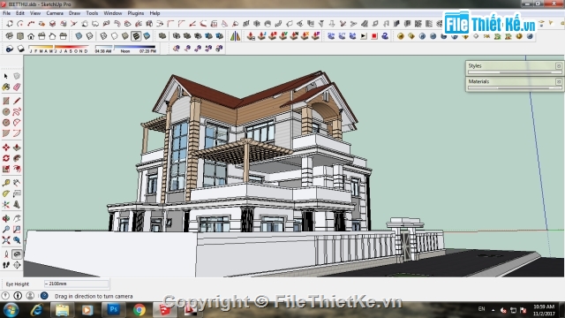Choose the pink Eraser tool

pos(17,87)
